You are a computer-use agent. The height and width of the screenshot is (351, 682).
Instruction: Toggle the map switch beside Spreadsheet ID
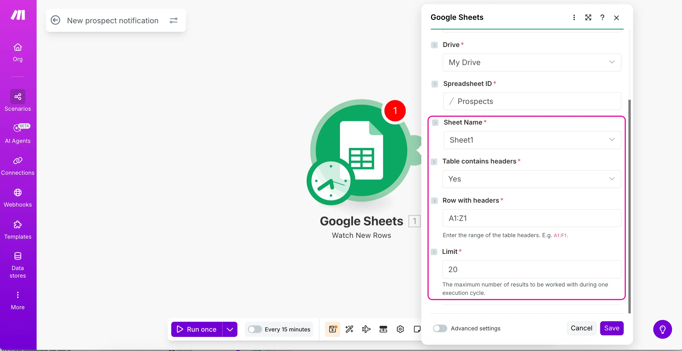(x=434, y=84)
